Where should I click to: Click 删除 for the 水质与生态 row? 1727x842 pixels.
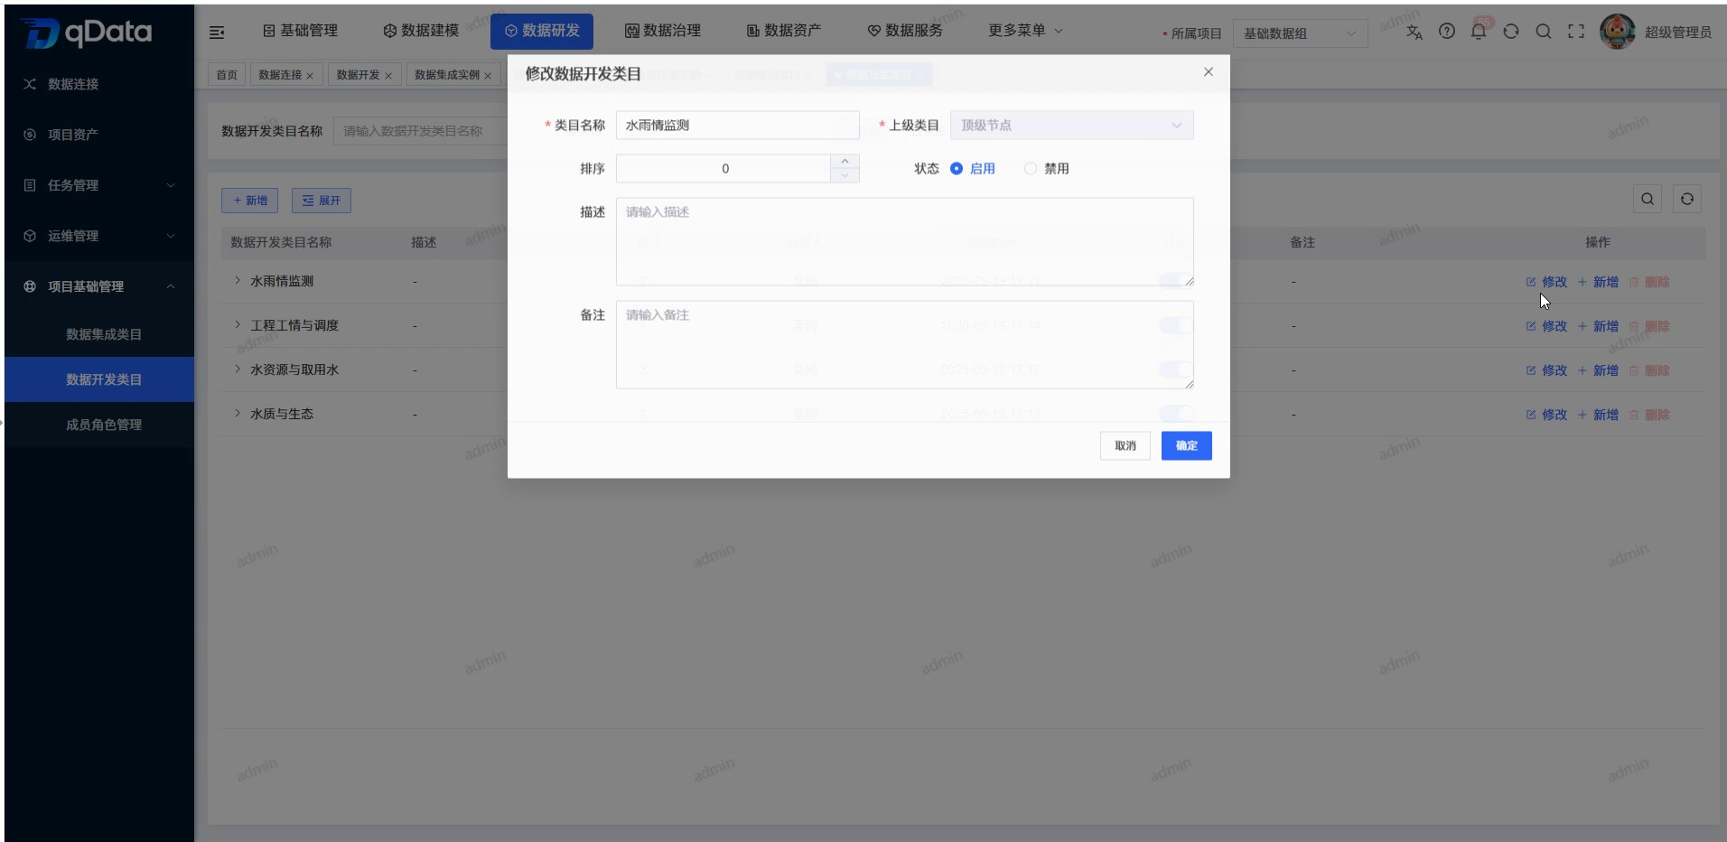(1649, 415)
